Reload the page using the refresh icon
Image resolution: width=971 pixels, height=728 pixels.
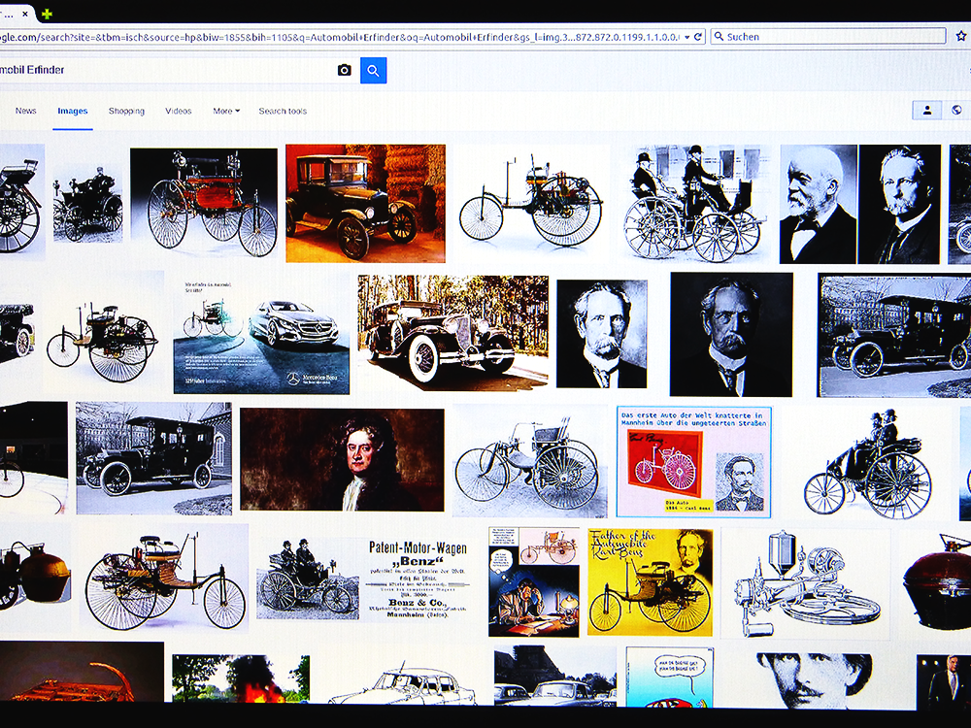pyautogui.click(x=698, y=37)
